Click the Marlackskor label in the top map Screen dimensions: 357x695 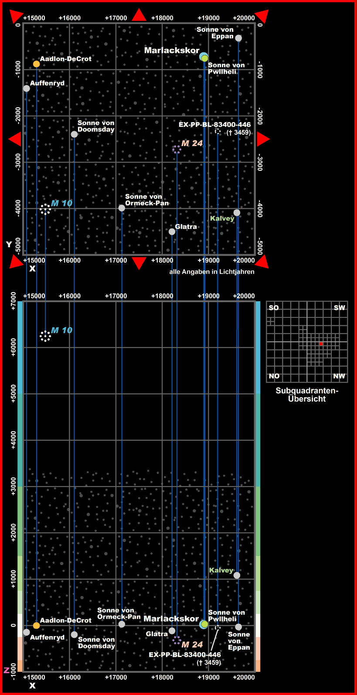click(x=172, y=51)
